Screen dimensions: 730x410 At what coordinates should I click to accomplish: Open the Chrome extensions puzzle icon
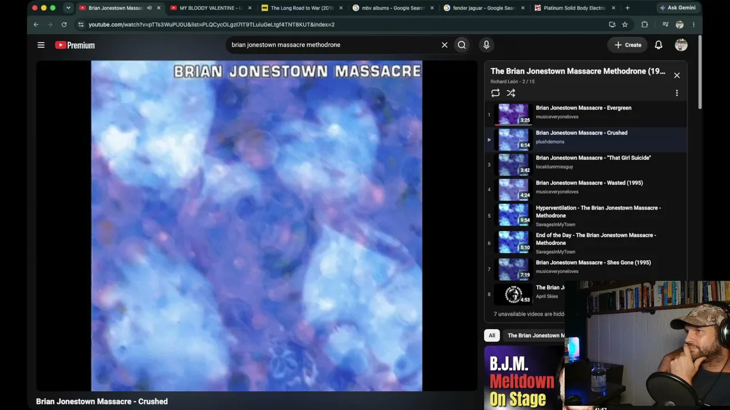point(644,24)
